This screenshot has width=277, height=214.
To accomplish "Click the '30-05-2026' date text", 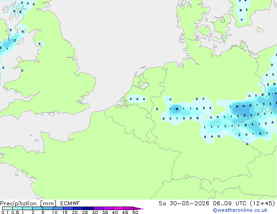I will [189, 204].
